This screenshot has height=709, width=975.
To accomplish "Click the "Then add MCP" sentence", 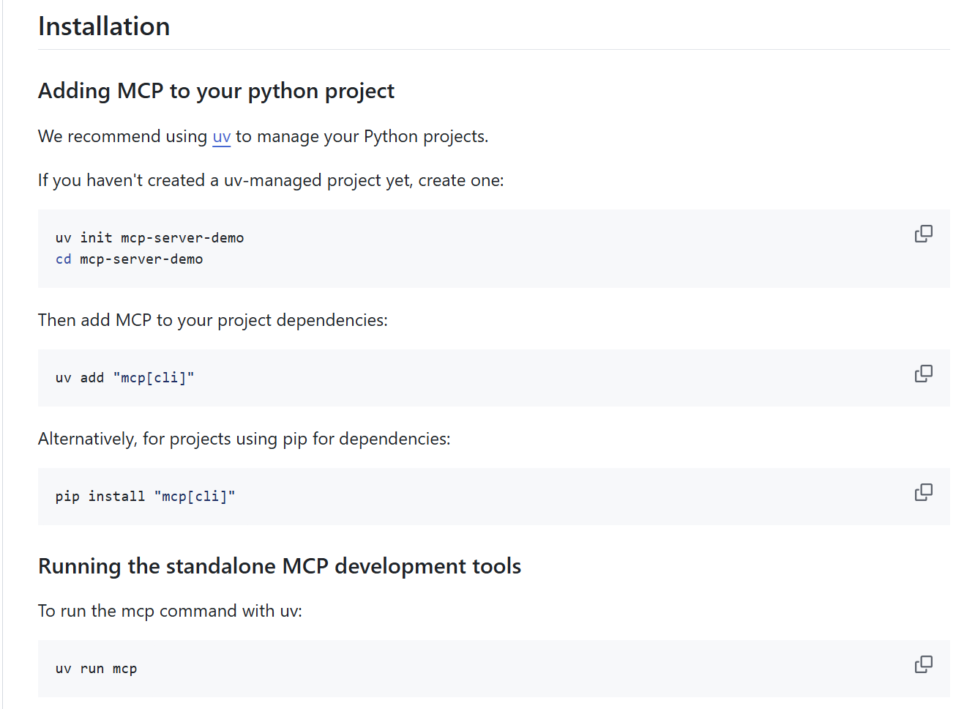I will [212, 321].
